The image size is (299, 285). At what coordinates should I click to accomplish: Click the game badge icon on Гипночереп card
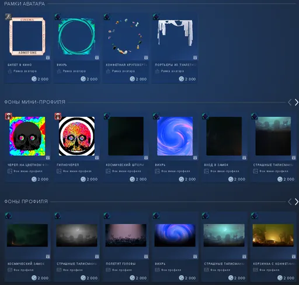point(58,116)
